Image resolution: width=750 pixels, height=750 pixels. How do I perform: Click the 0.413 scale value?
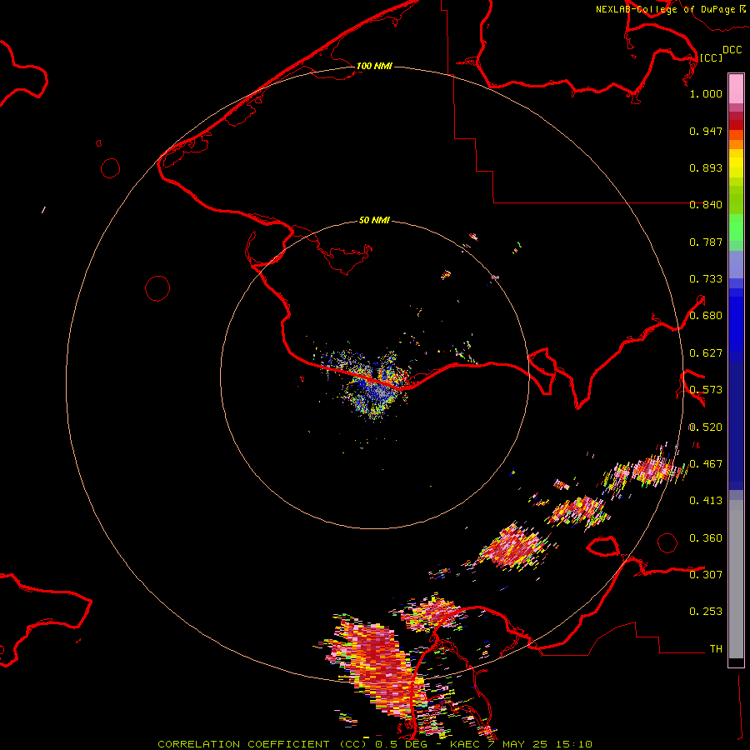tap(706, 501)
